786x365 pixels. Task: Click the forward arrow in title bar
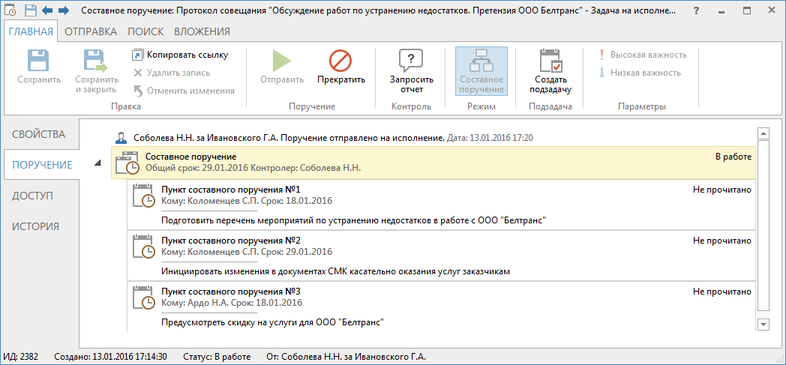(x=63, y=10)
